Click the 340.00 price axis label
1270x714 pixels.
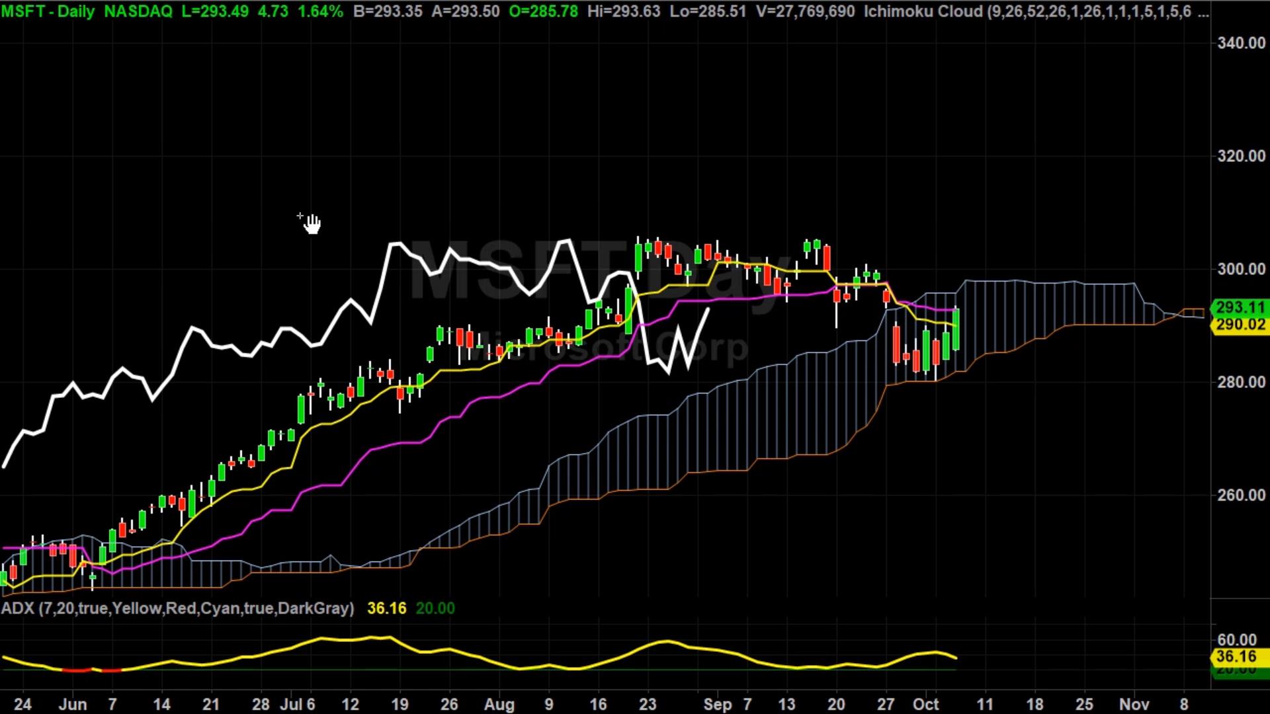[x=1242, y=43]
